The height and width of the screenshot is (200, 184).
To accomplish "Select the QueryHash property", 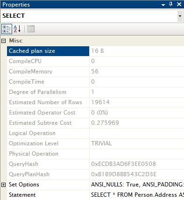I will point(48,164).
